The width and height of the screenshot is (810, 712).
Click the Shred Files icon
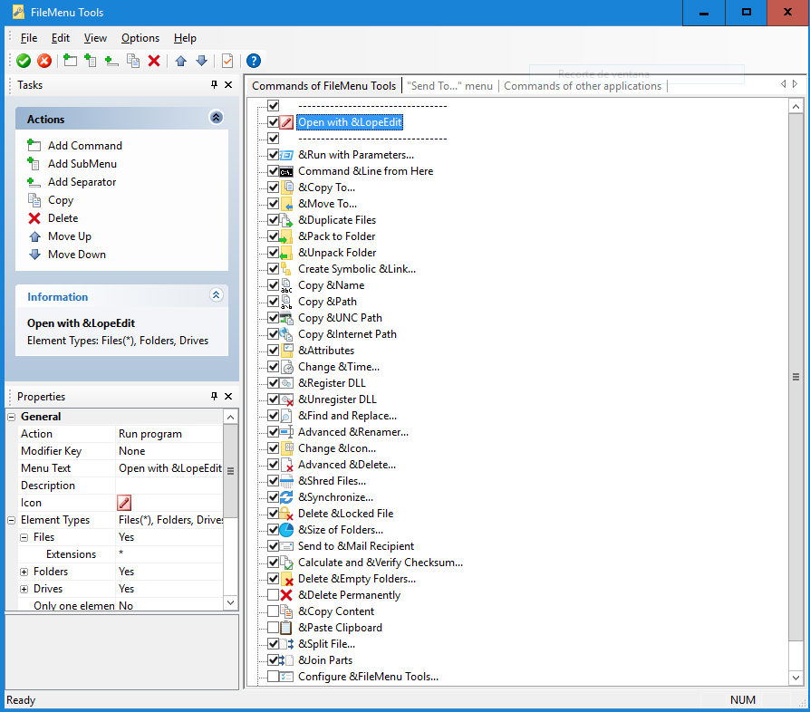tap(286, 481)
